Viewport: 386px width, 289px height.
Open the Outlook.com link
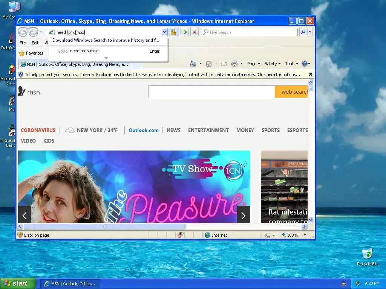click(144, 130)
